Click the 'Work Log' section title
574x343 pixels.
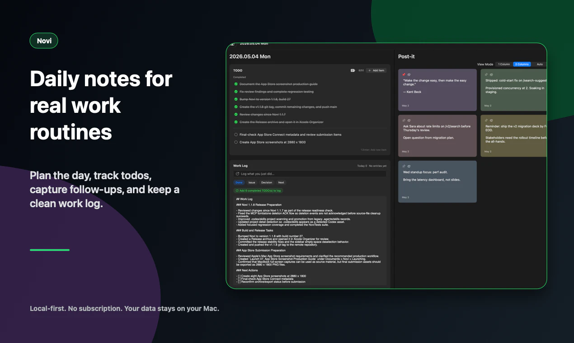pyautogui.click(x=240, y=166)
